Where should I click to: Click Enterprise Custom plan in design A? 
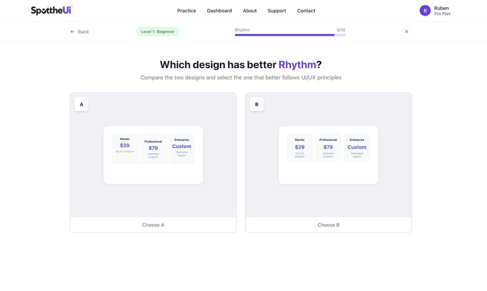click(x=182, y=149)
